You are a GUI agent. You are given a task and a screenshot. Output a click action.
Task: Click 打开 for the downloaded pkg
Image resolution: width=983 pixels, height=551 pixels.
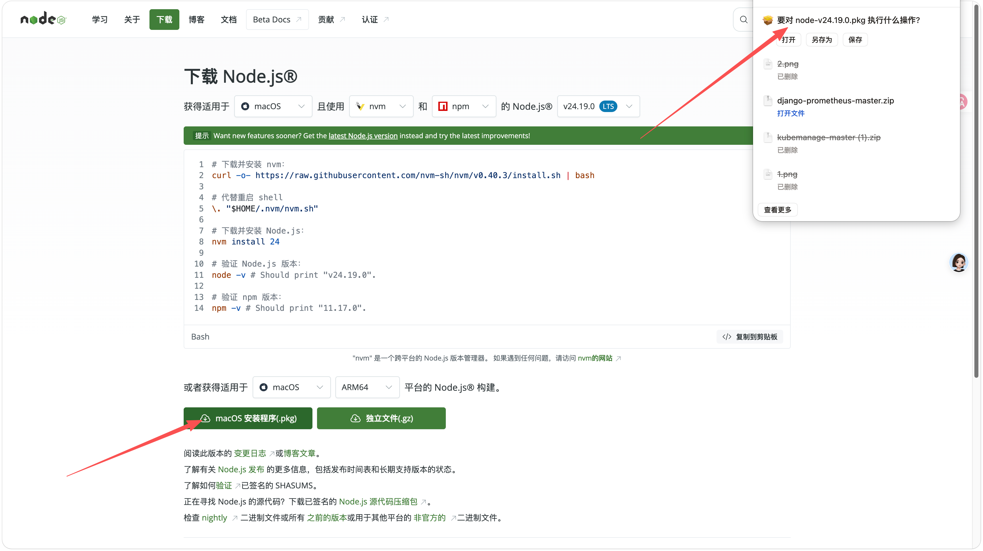pyautogui.click(x=788, y=40)
